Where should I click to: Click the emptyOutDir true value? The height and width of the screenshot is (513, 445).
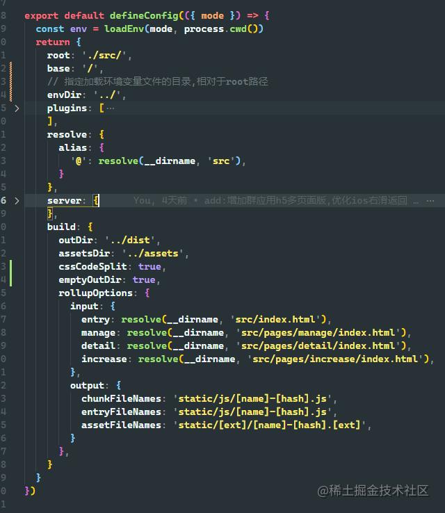(x=144, y=279)
